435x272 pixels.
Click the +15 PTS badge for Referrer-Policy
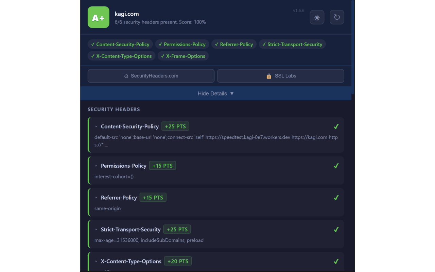(153, 198)
